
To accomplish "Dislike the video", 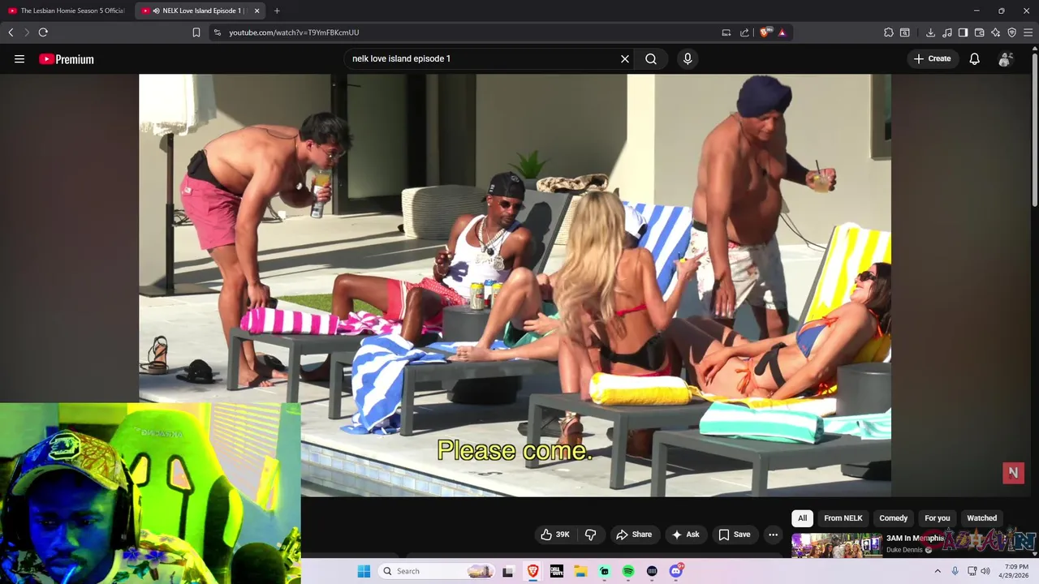I will (x=590, y=535).
